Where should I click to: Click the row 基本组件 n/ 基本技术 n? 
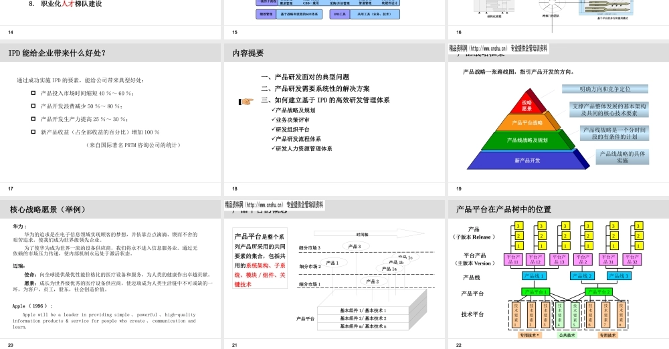point(363,326)
